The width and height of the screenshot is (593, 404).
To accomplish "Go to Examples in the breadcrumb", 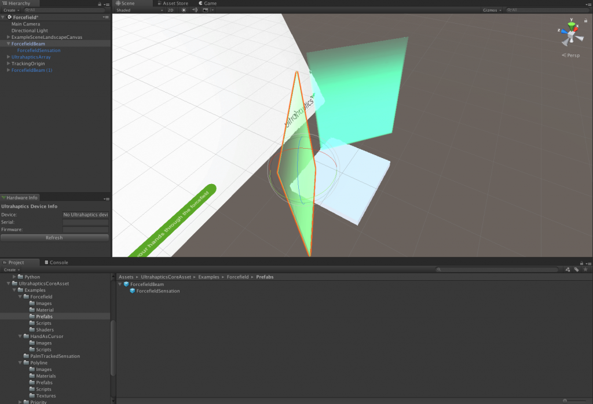I will [x=208, y=277].
